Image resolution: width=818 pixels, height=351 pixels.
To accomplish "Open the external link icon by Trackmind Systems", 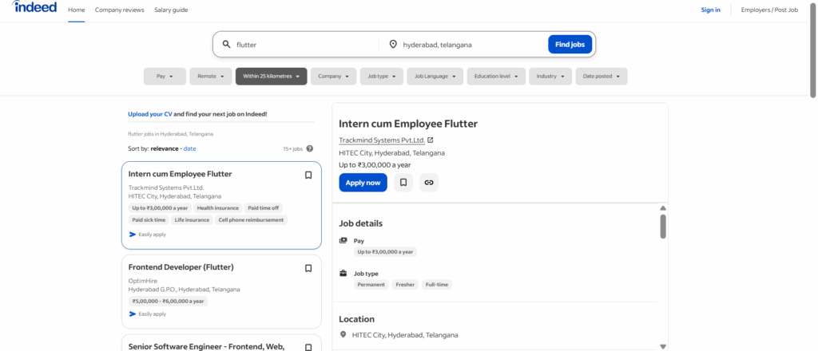I will tap(431, 140).
